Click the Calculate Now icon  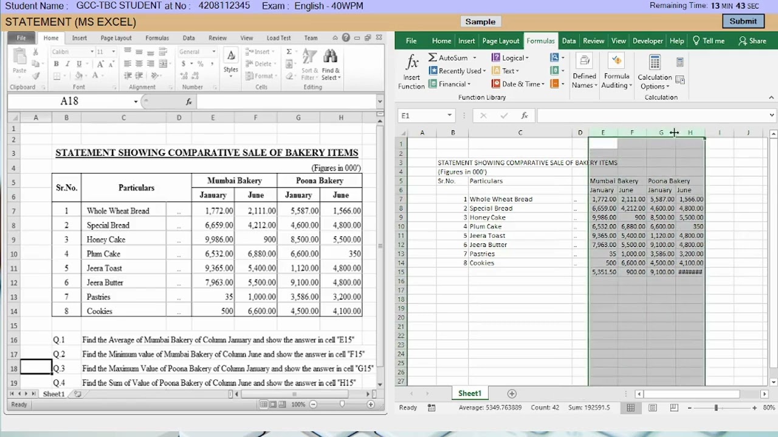680,62
